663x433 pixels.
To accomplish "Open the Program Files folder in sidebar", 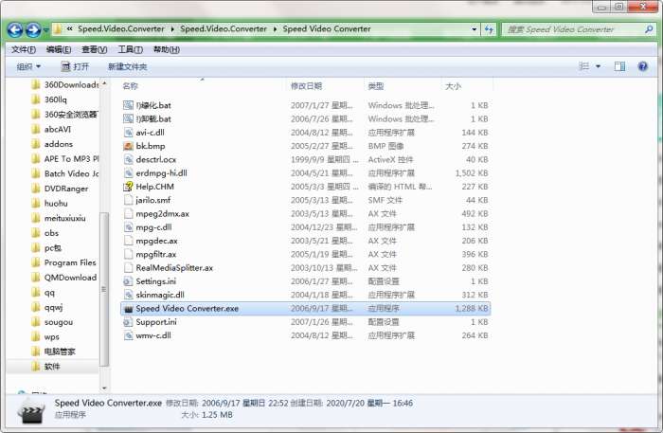I will [x=63, y=262].
